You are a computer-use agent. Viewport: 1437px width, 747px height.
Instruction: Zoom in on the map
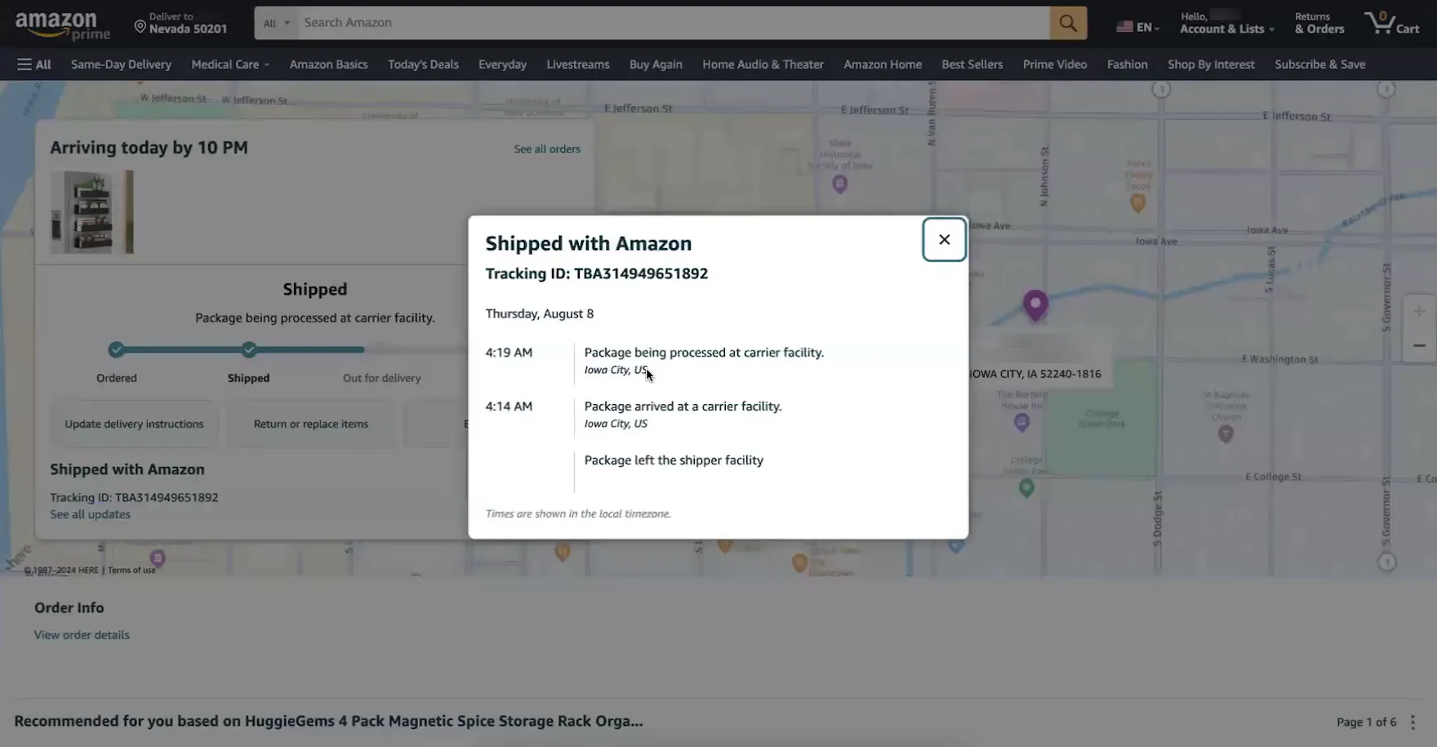(1419, 311)
